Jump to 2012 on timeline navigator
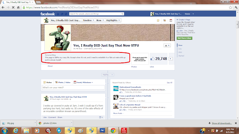239x134 pixels. (180, 52)
